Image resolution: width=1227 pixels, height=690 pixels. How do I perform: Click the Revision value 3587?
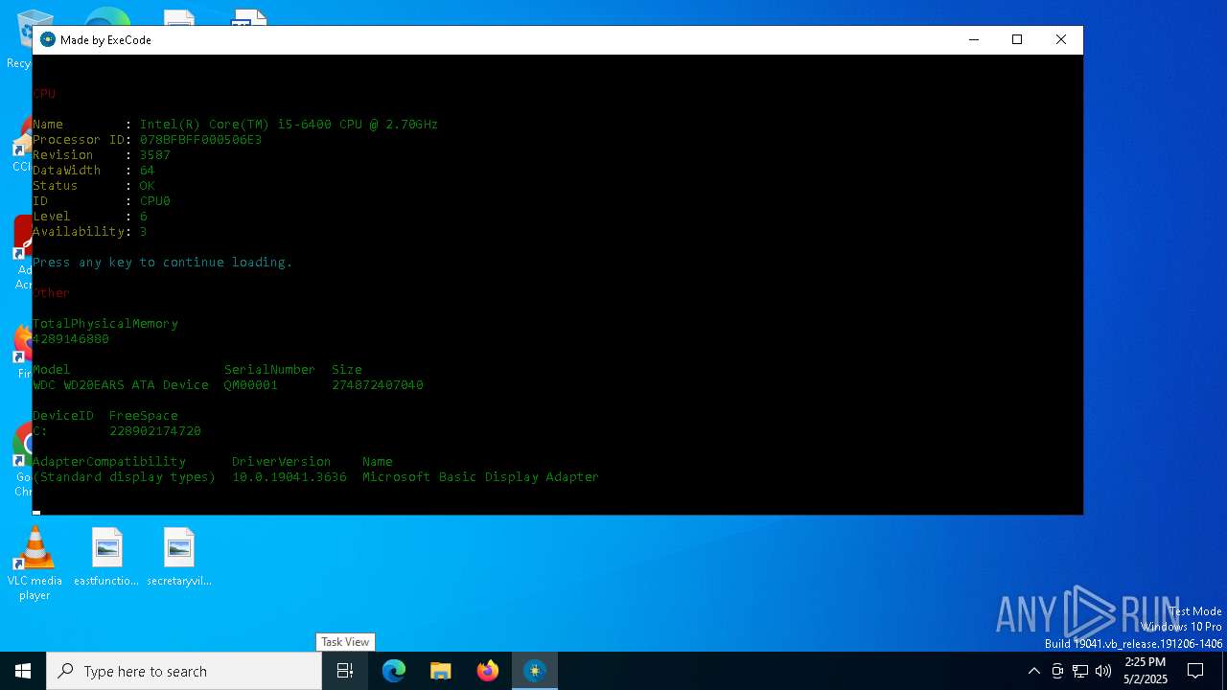pos(155,154)
